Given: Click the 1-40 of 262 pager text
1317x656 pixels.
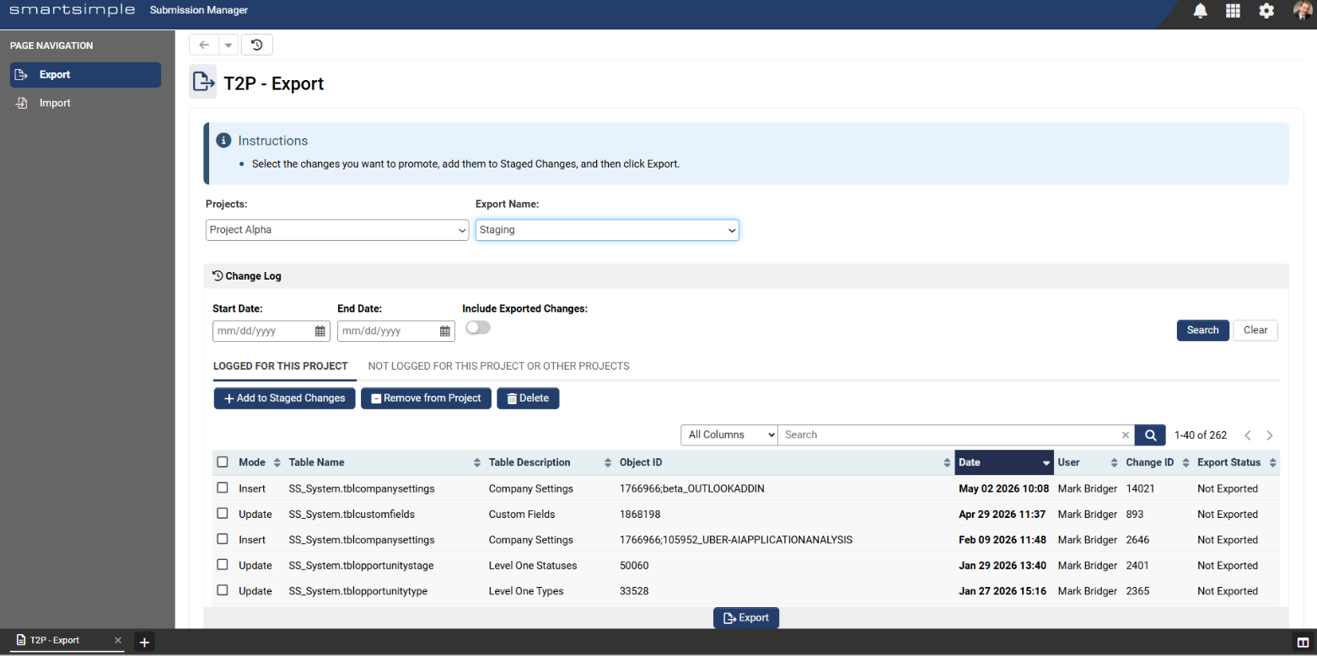Looking at the screenshot, I should [x=1201, y=435].
